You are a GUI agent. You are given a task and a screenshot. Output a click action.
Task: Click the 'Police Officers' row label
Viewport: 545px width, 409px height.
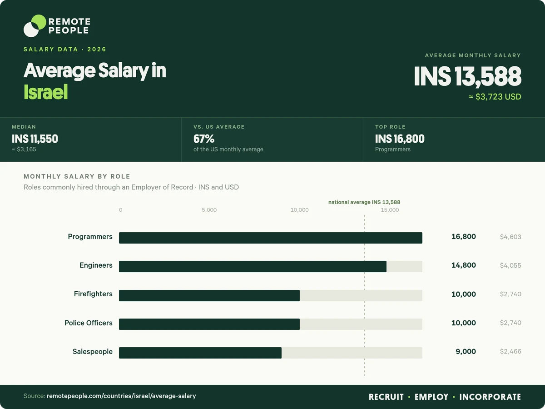[x=88, y=323]
